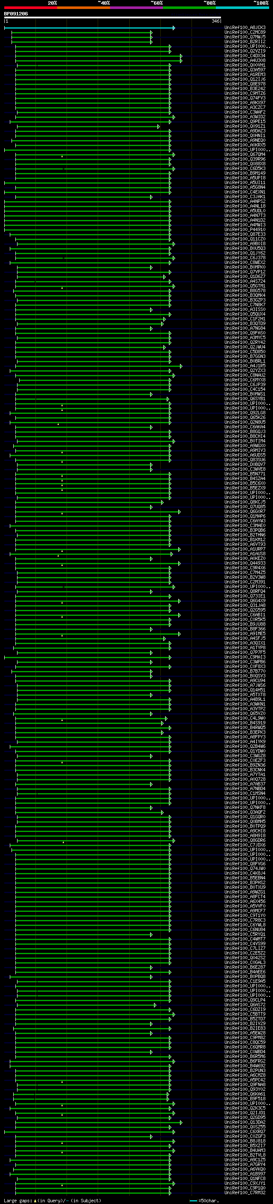Open hit UniRef100_C2M391

click(245, 583)
